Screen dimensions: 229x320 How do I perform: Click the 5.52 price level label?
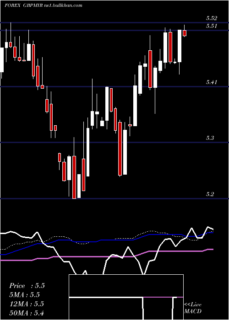(x=212, y=18)
